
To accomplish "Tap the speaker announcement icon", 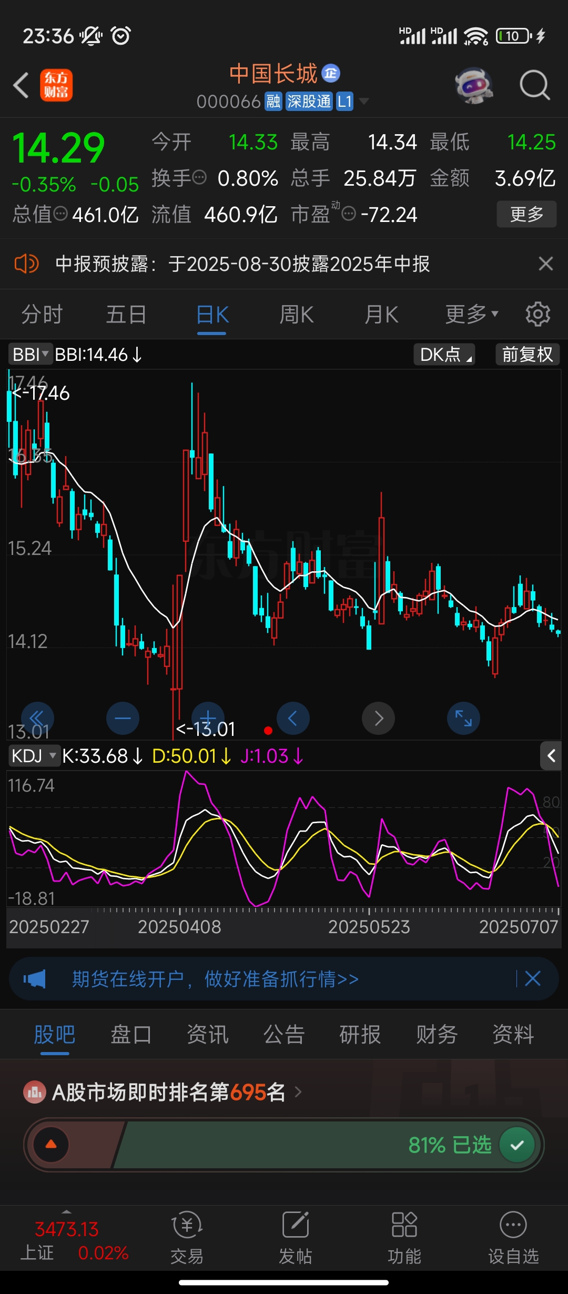I will click(x=26, y=264).
